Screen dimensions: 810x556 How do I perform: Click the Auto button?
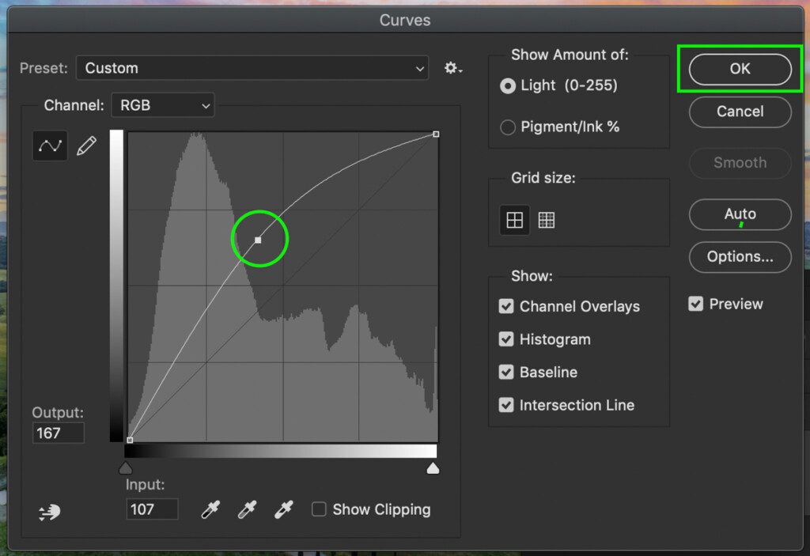pos(740,214)
